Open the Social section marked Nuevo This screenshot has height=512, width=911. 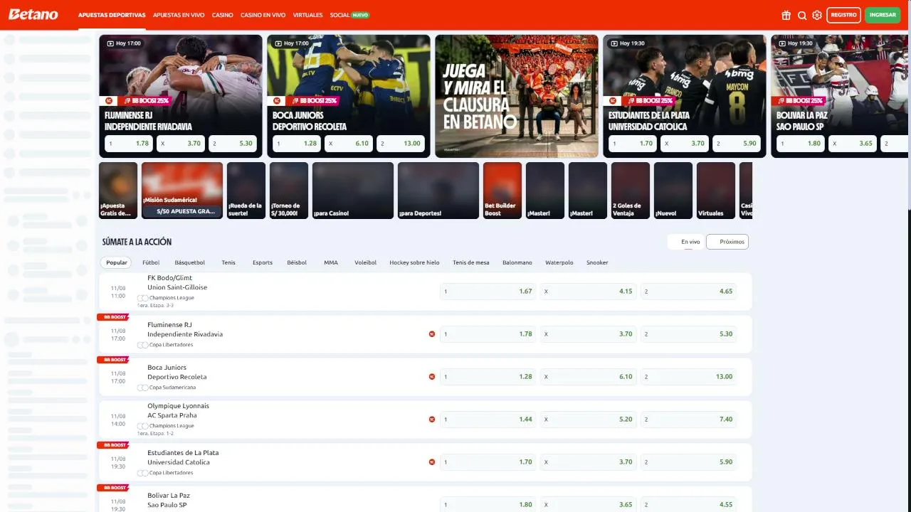[349, 15]
